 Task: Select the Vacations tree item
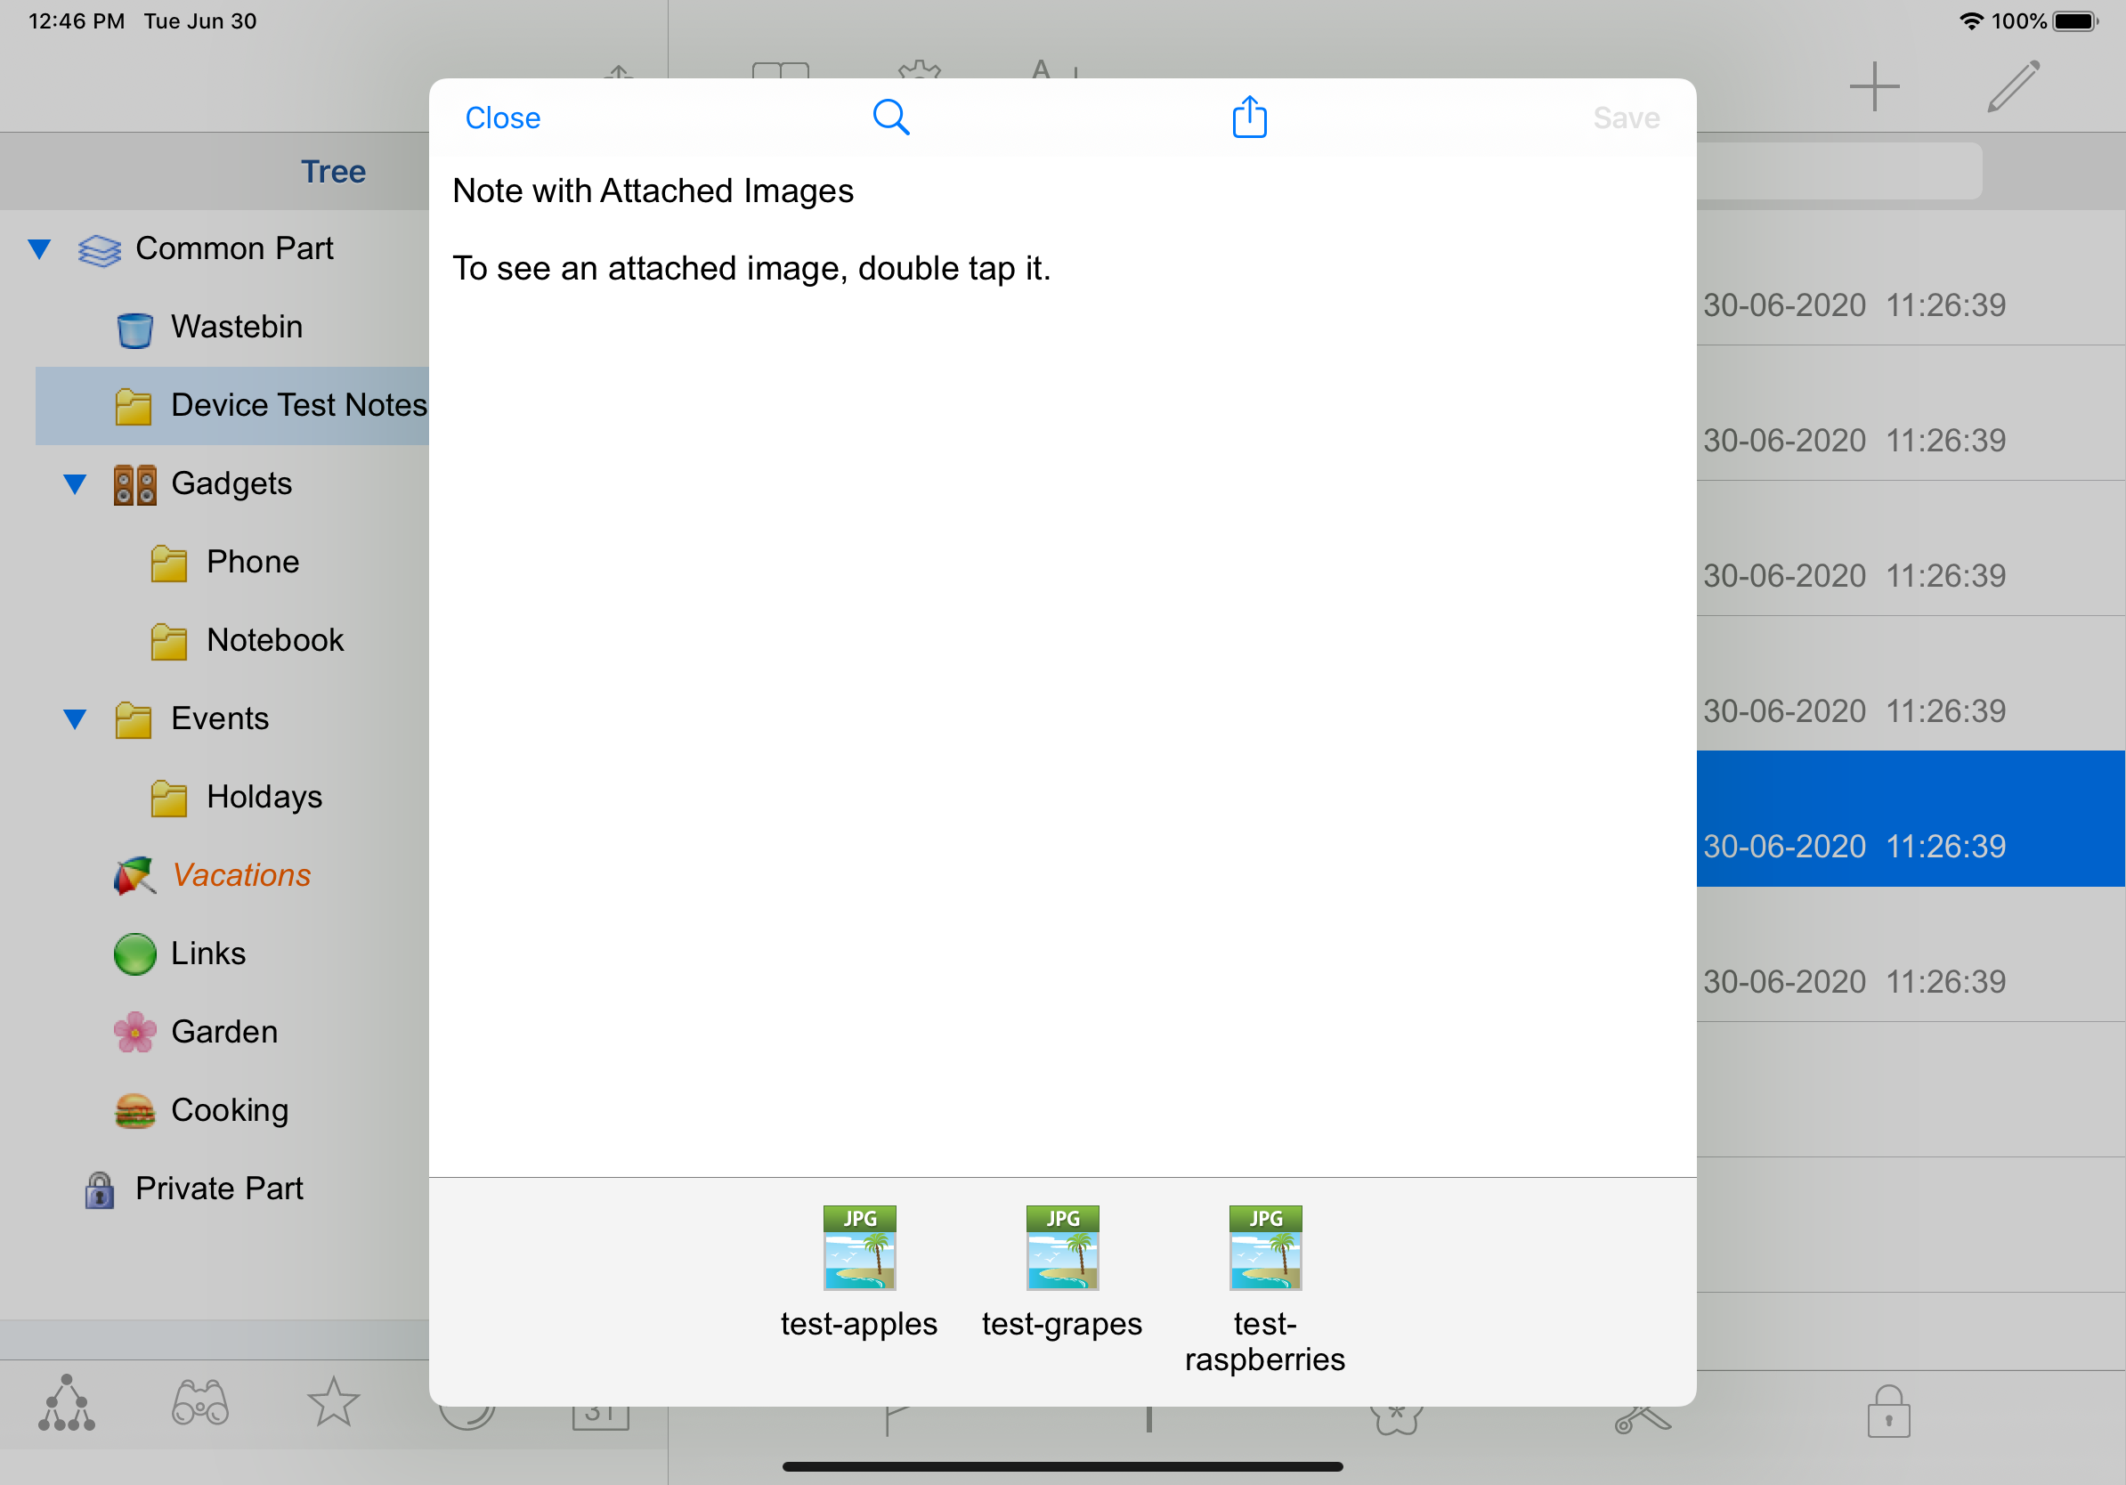[x=240, y=876]
